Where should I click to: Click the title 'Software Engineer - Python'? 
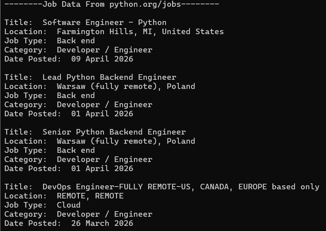tap(104, 22)
